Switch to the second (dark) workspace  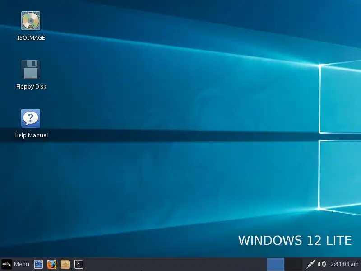294,264
